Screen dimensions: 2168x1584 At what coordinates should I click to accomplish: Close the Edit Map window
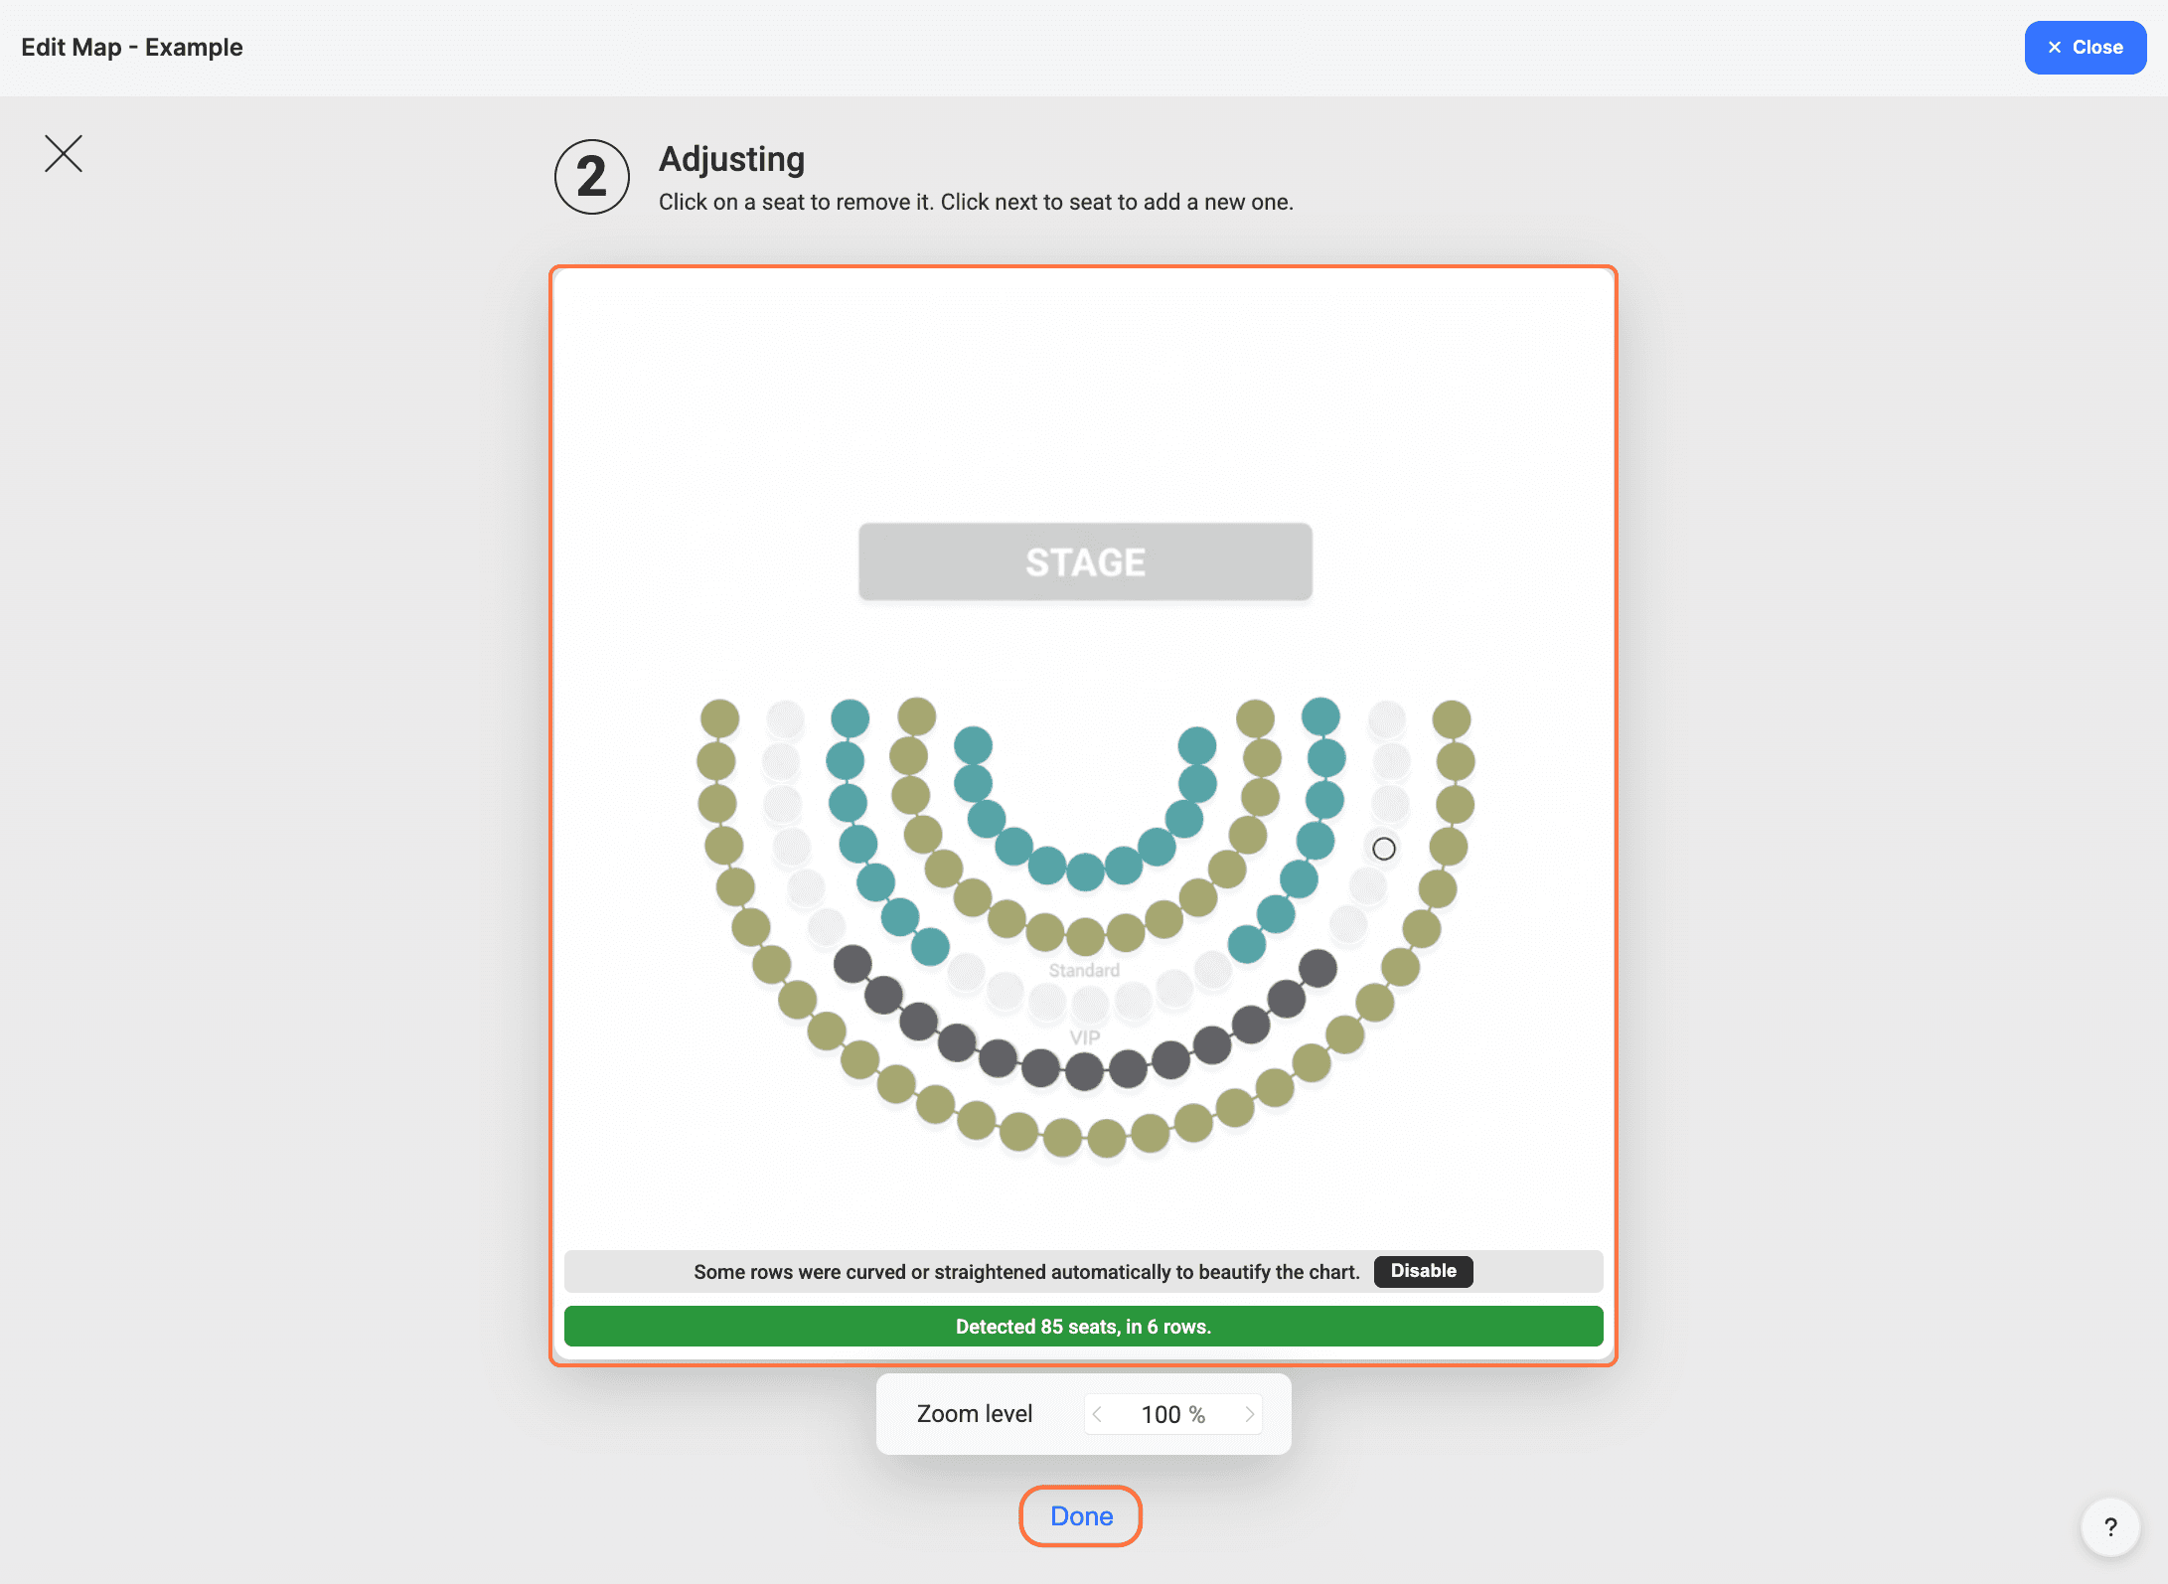(x=2085, y=48)
